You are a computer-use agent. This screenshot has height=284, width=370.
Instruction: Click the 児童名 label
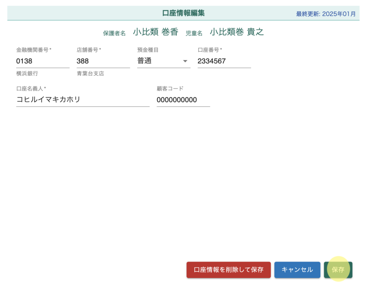pyautogui.click(x=194, y=33)
